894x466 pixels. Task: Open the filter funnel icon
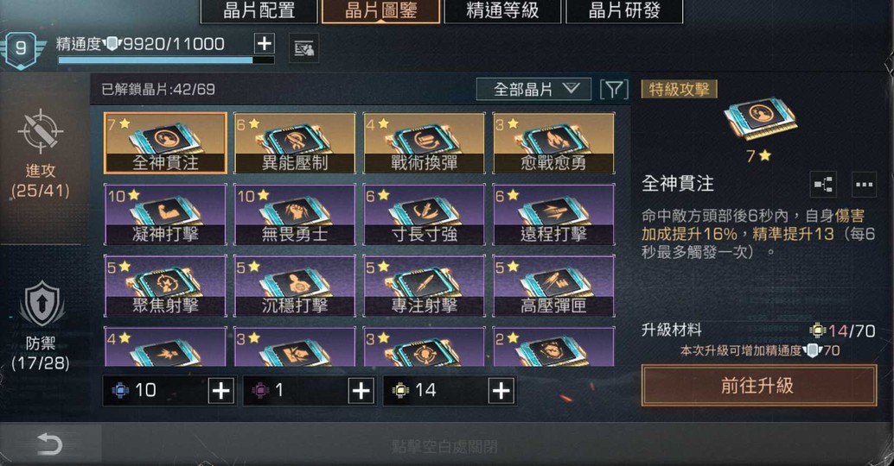coord(614,90)
